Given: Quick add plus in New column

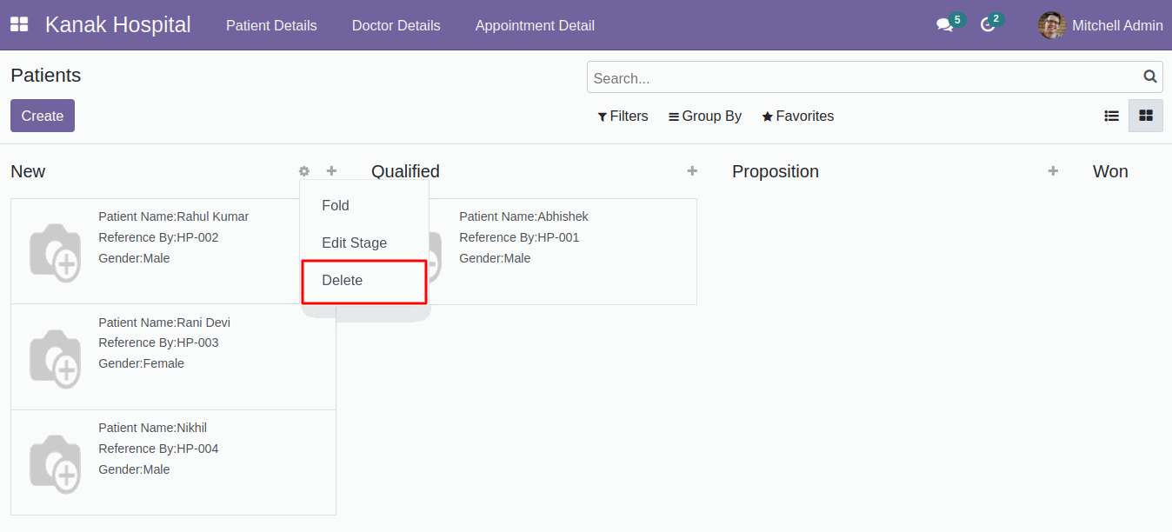Looking at the screenshot, I should [x=331, y=171].
